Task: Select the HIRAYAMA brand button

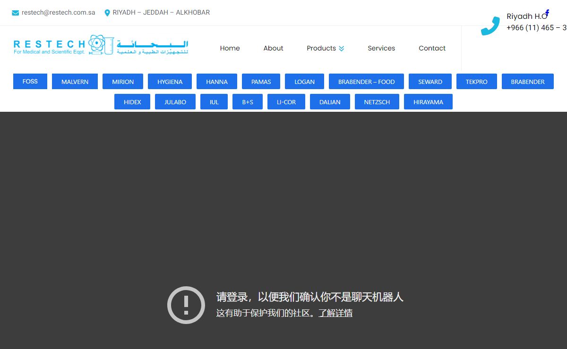Action: [428, 101]
